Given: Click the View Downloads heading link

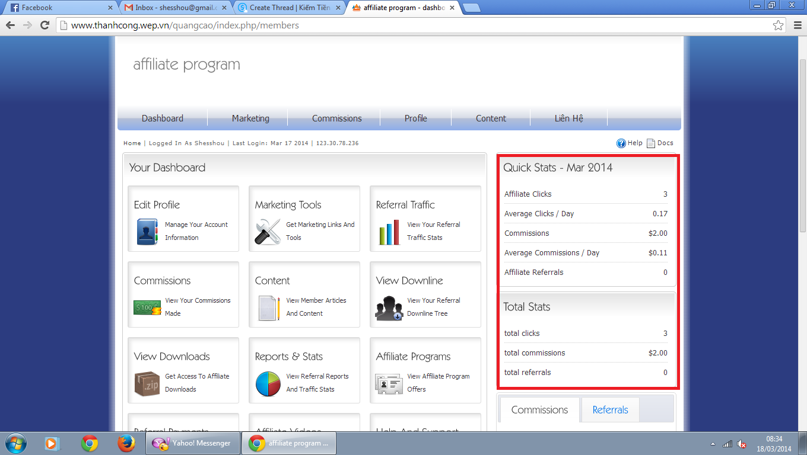Looking at the screenshot, I should point(172,357).
